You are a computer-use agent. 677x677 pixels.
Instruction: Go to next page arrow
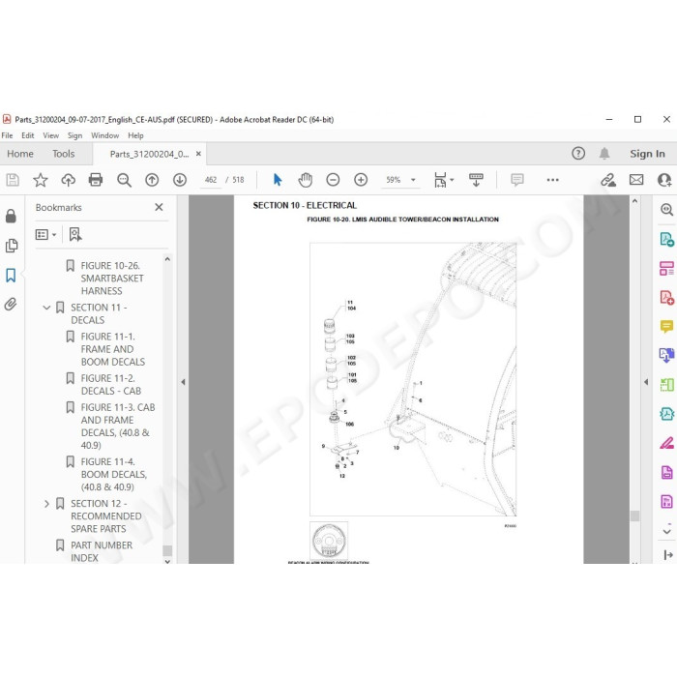pos(180,180)
